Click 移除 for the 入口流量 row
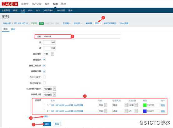 tap(163, 105)
